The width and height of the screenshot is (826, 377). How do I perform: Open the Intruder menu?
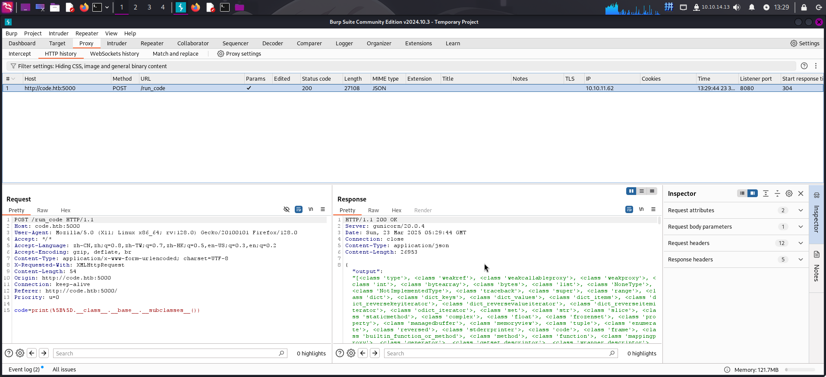[x=59, y=34]
